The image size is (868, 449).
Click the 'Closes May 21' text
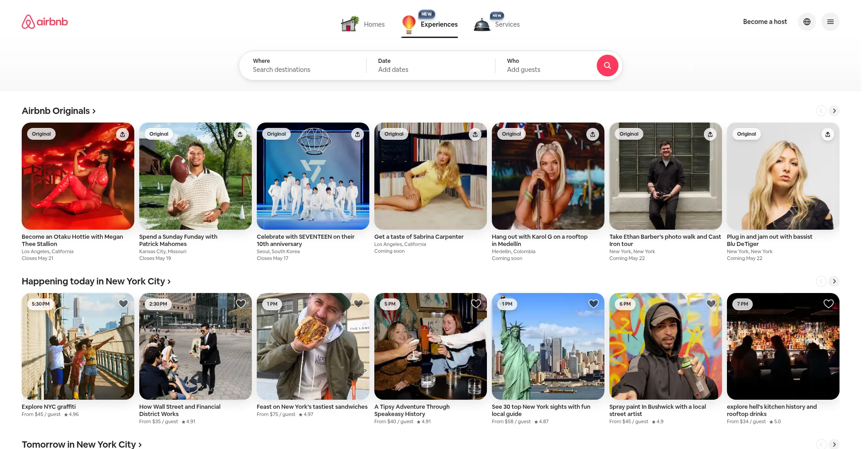click(38, 258)
